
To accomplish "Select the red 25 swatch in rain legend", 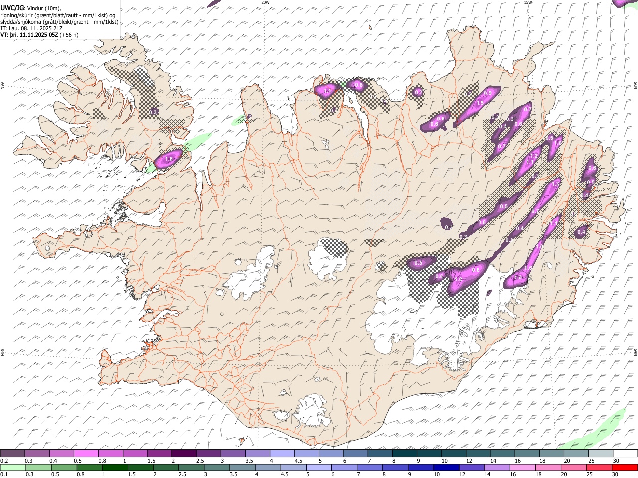I will coord(599,468).
